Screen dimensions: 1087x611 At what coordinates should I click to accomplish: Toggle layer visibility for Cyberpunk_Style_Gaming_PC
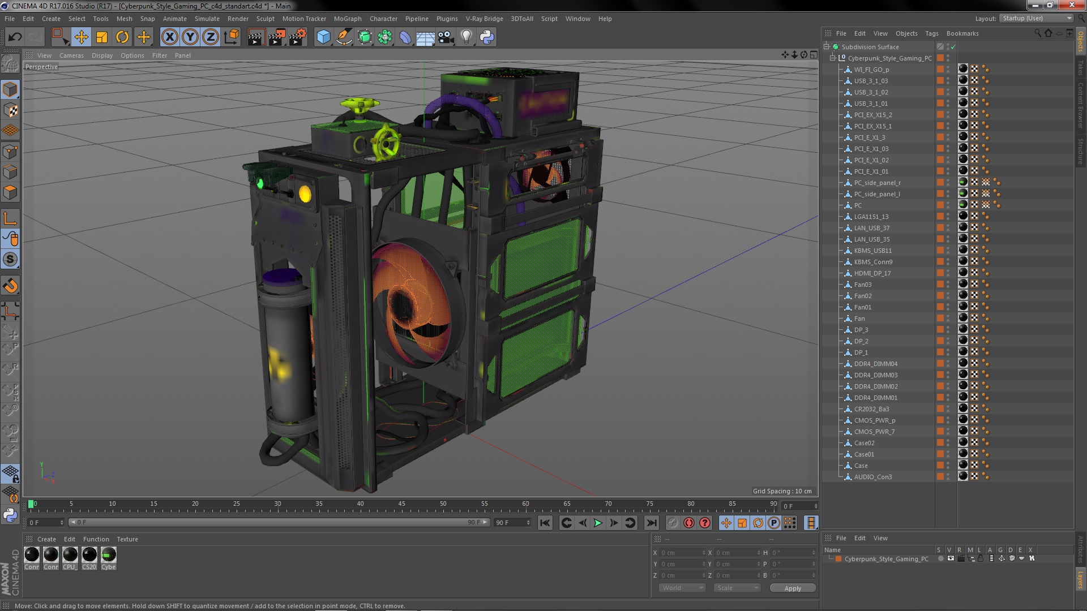[x=951, y=558]
